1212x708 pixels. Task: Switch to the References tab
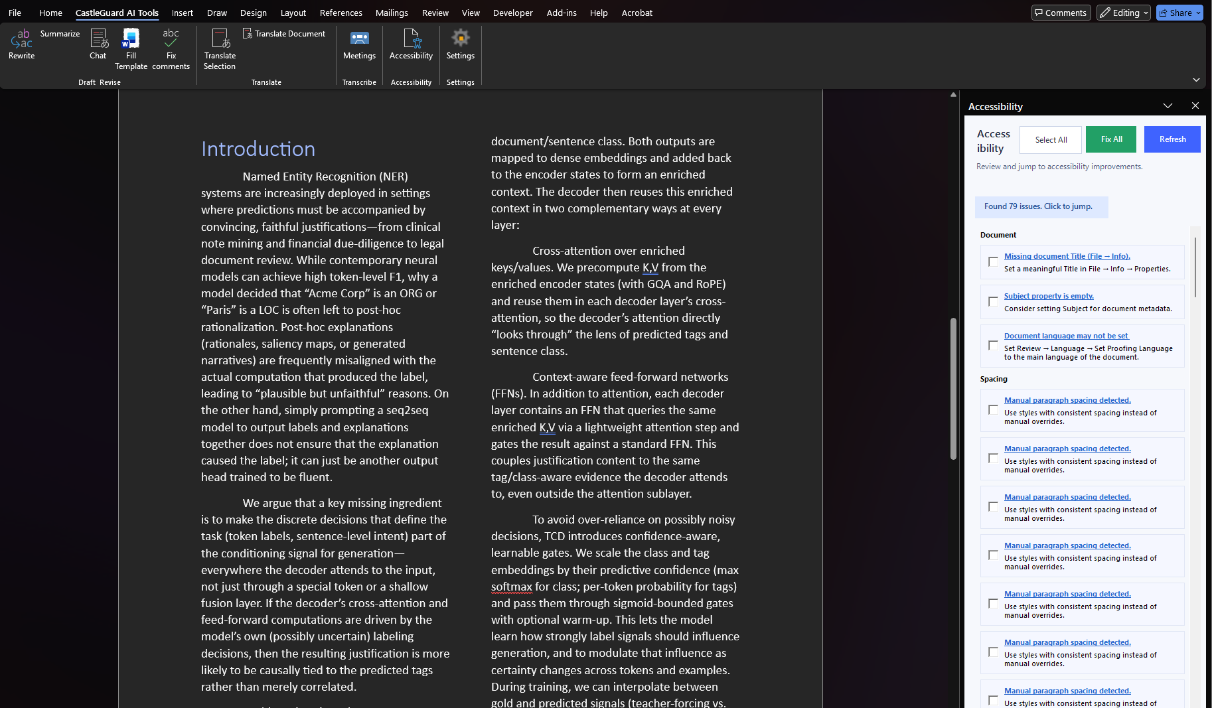[x=341, y=13]
